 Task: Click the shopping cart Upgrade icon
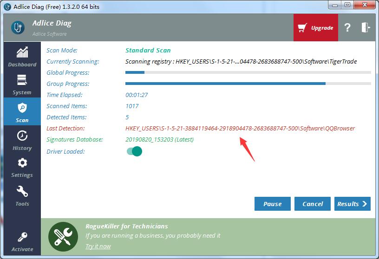click(x=302, y=27)
